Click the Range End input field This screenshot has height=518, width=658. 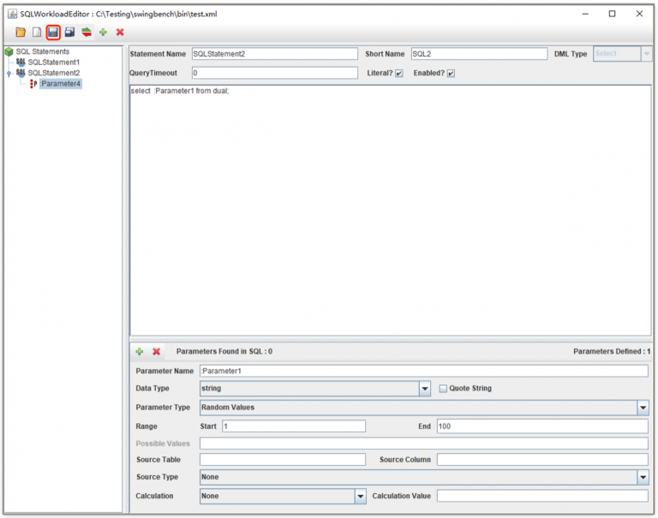[x=541, y=426]
